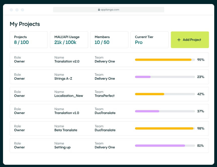Screen dimensions: 217x167
Task: Click the 95% progress bar
Action: point(165,60)
